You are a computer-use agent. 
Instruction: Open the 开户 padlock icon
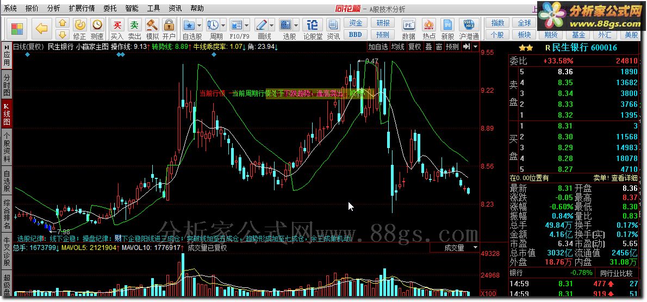(169, 25)
